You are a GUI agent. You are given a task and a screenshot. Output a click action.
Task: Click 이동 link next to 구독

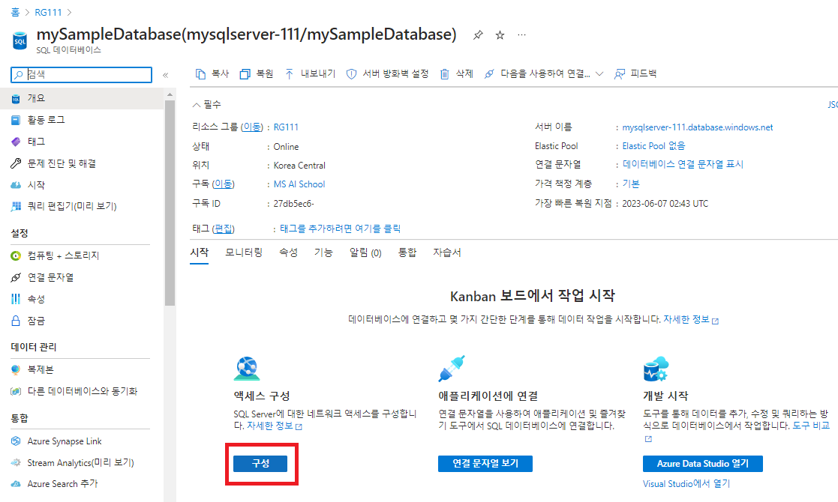click(x=223, y=184)
